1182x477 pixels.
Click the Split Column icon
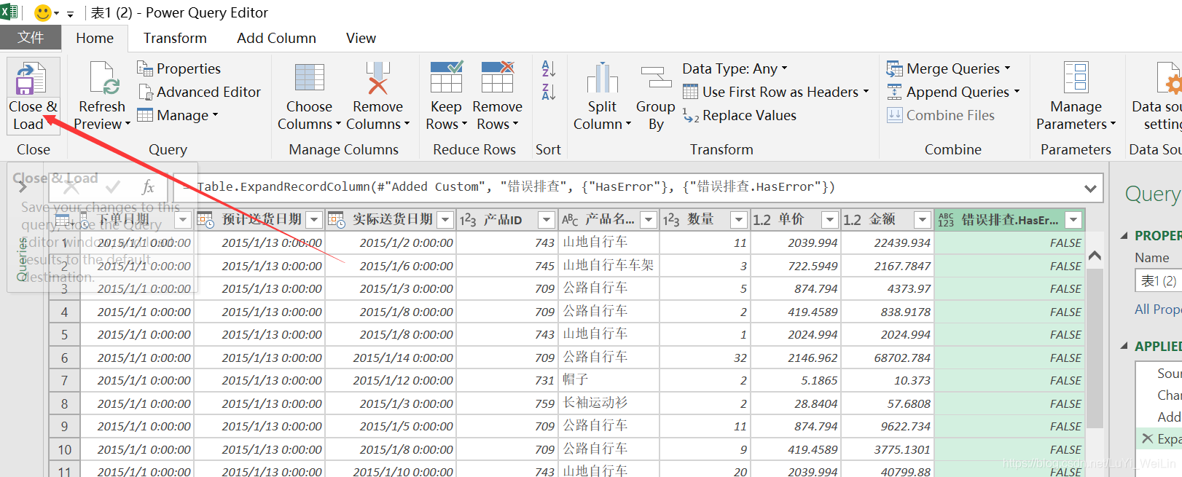603,79
